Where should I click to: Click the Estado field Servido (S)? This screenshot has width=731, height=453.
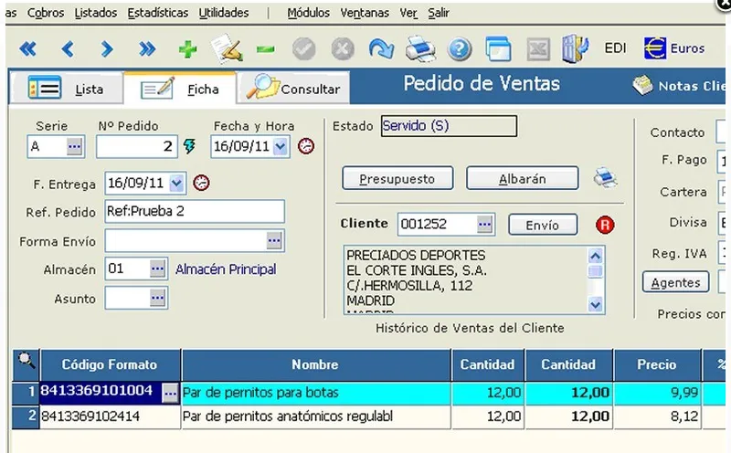point(449,126)
